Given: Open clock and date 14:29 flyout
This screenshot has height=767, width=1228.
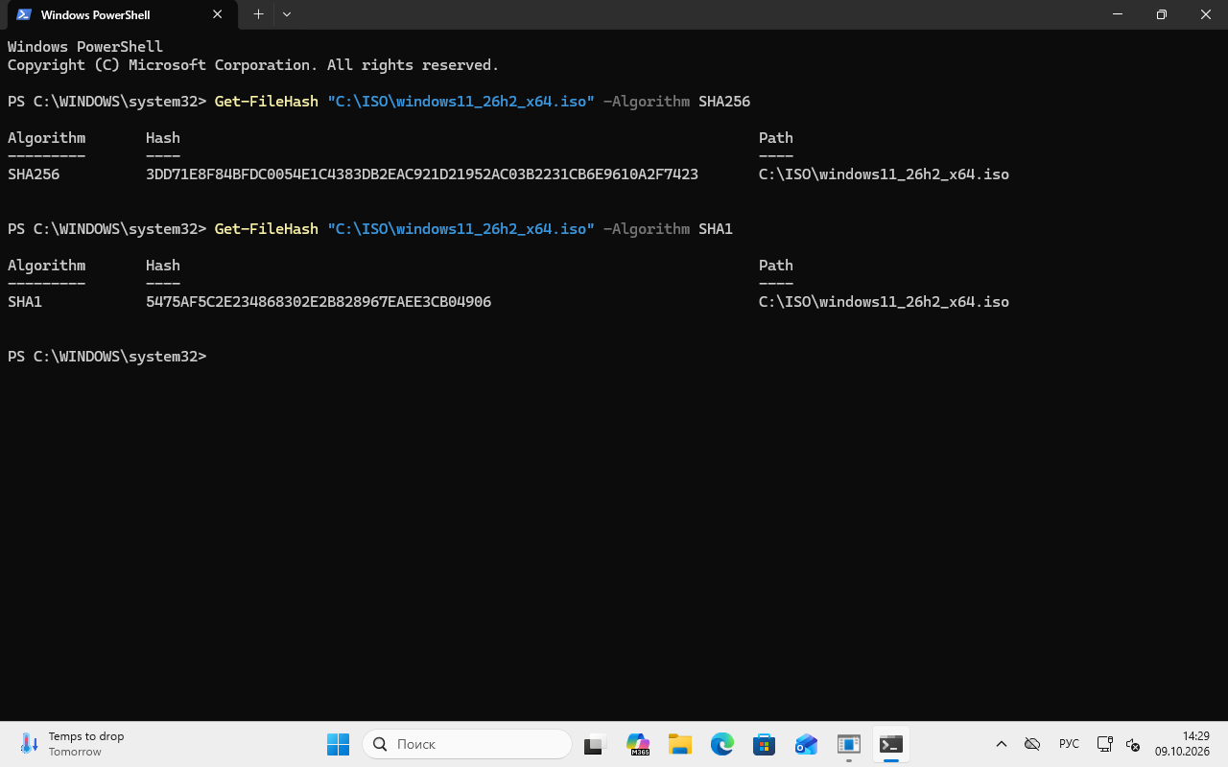Looking at the screenshot, I should coord(1182,744).
